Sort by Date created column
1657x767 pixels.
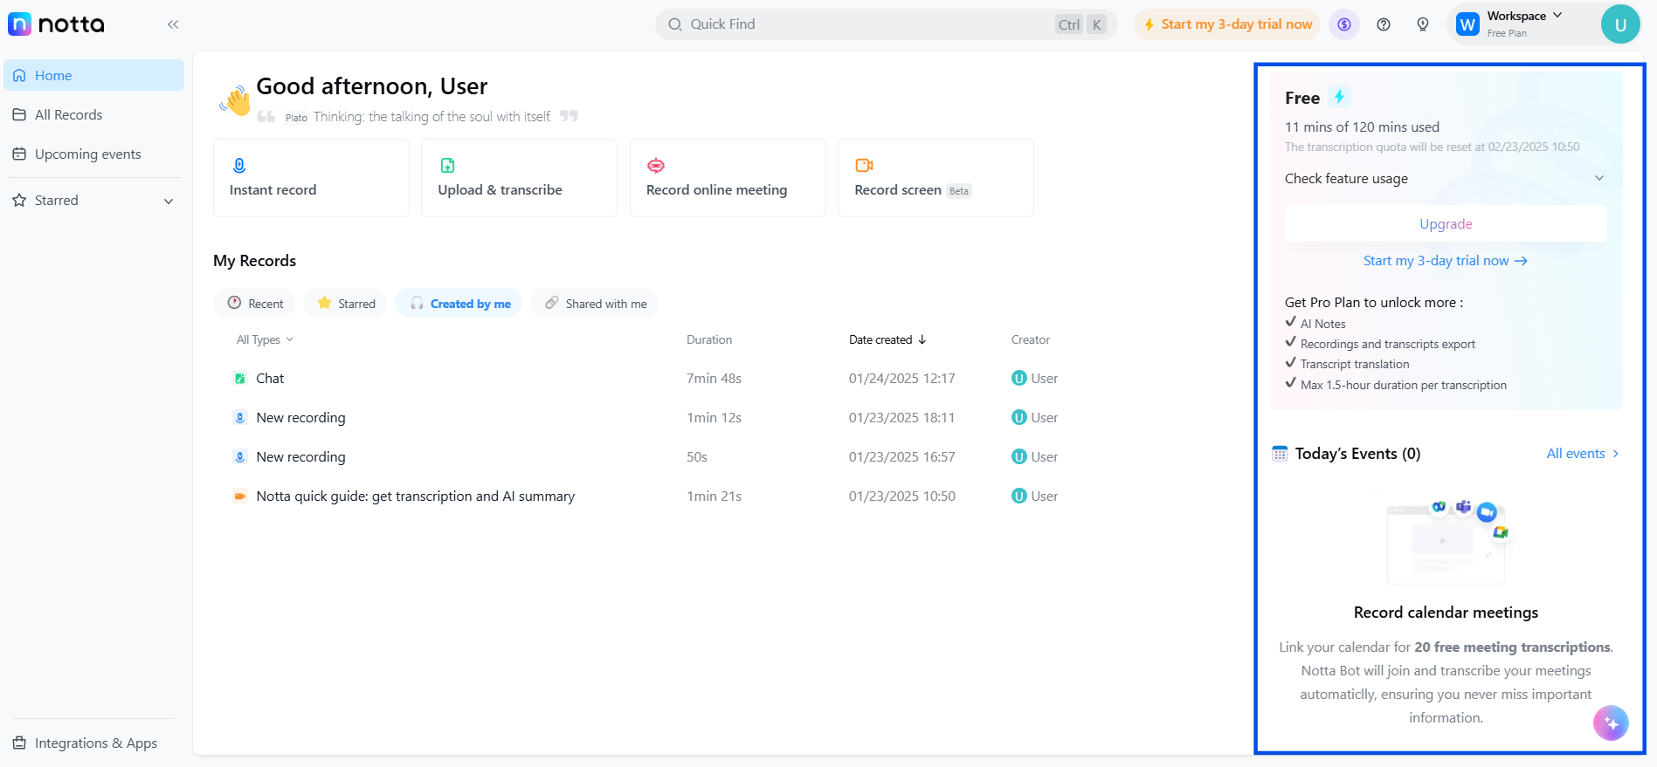pyautogui.click(x=887, y=339)
